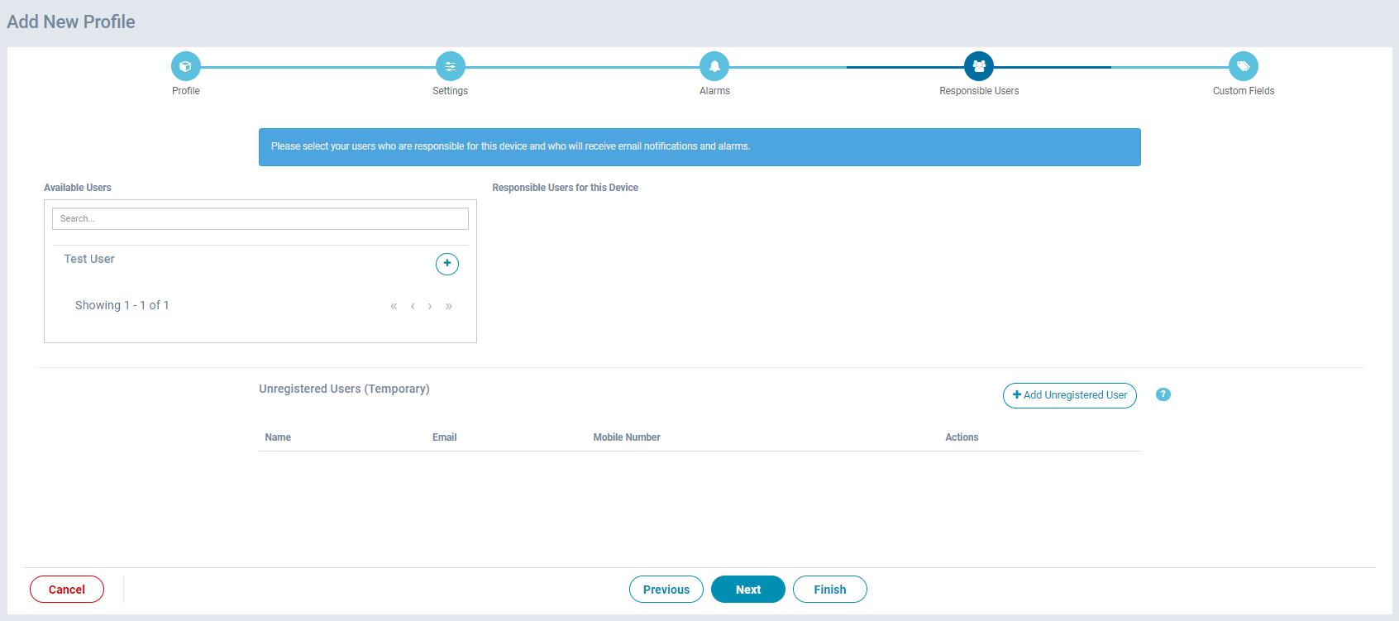
Task: Open the Custom Fields tag step
Action: click(x=1244, y=66)
